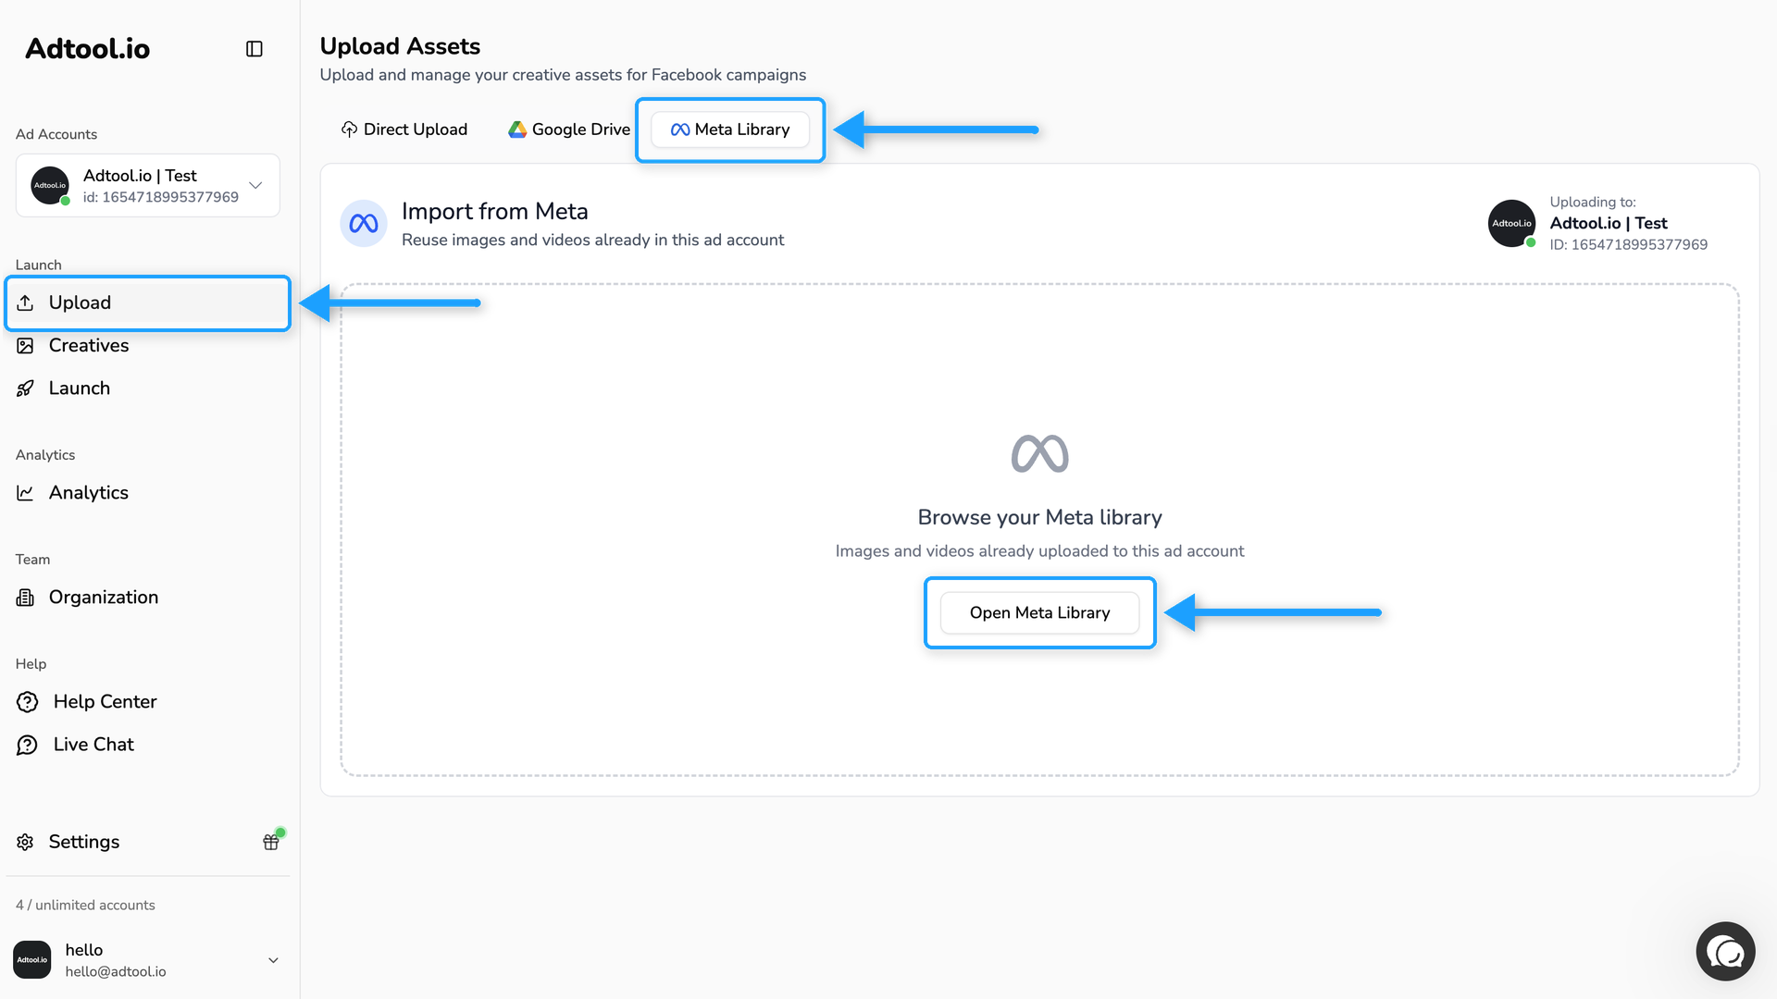
Task: Click the Adtool.io logo text
Action: click(x=88, y=49)
